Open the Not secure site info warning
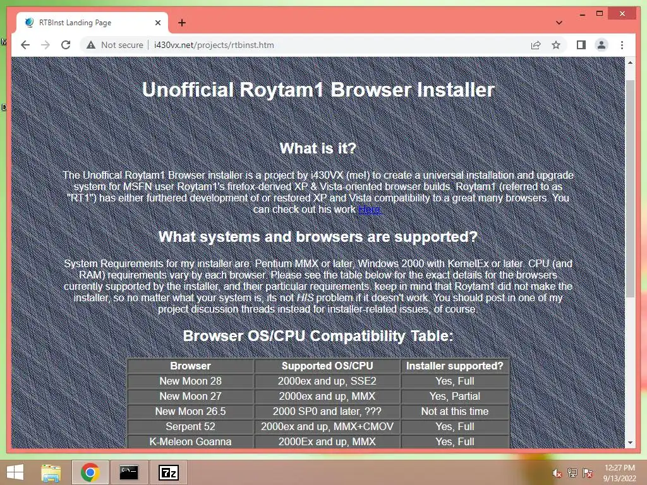Viewport: 647px width, 485px height. click(115, 45)
